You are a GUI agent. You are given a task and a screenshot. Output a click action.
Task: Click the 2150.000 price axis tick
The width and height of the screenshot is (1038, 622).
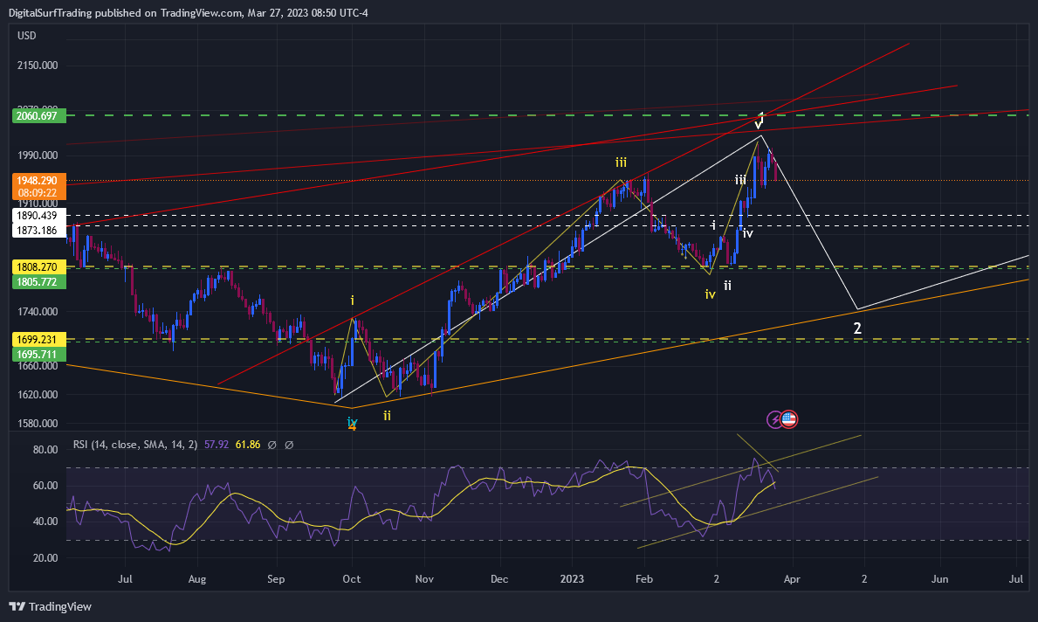pos(38,65)
